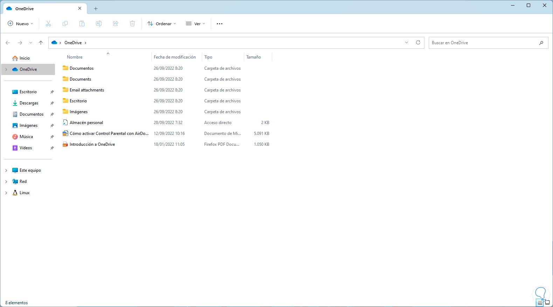Open the three-dots more options menu
Screen dimensions: 553x307
[220, 24]
